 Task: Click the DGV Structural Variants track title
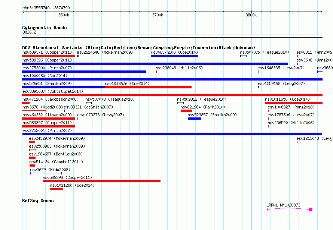pyautogui.click(x=139, y=48)
